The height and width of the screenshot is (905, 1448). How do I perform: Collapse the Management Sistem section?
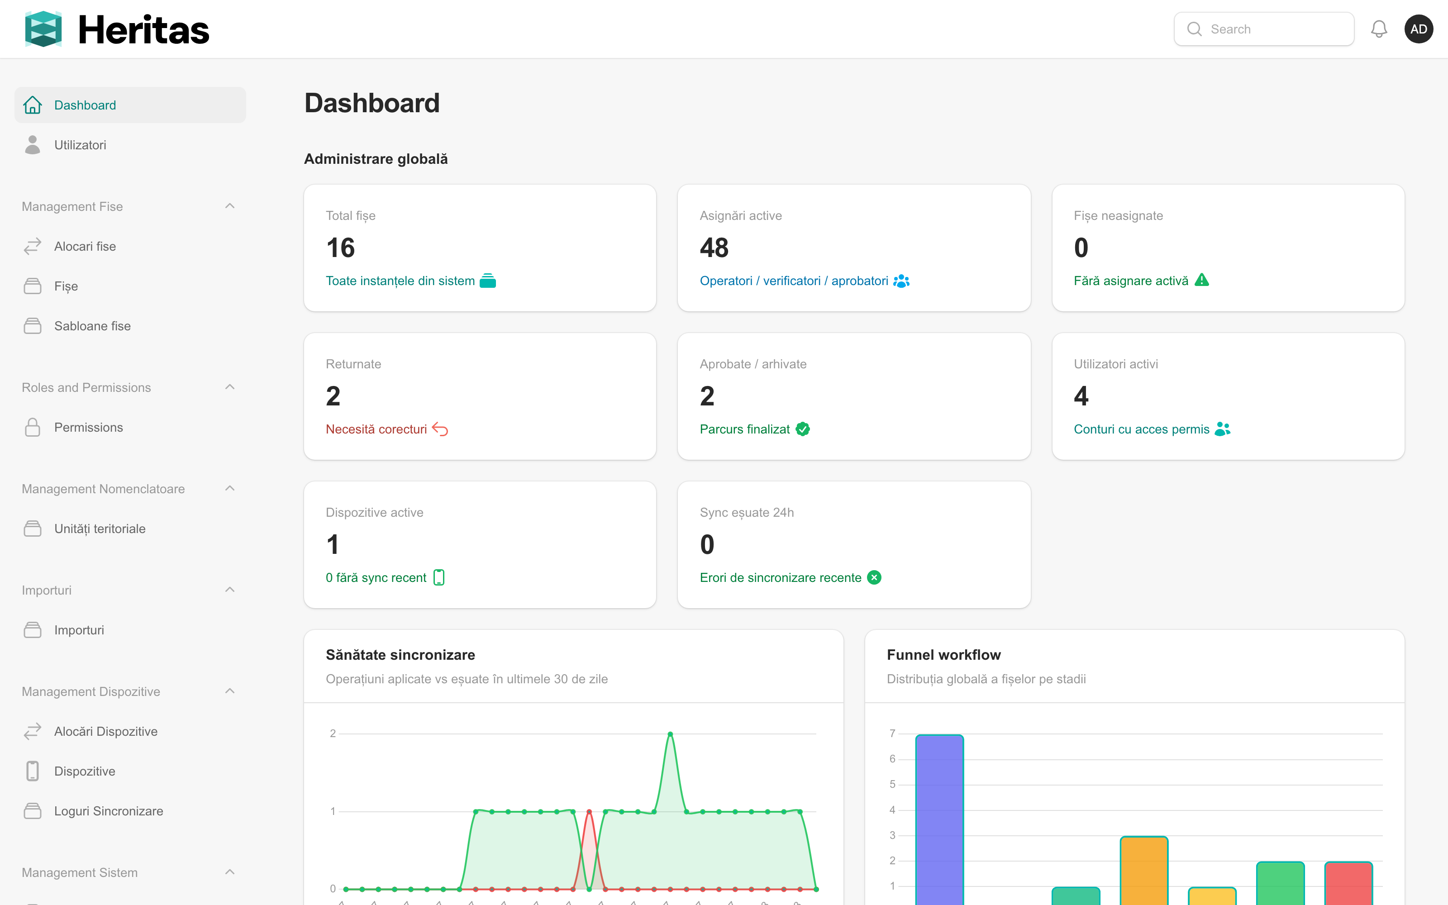(x=230, y=872)
